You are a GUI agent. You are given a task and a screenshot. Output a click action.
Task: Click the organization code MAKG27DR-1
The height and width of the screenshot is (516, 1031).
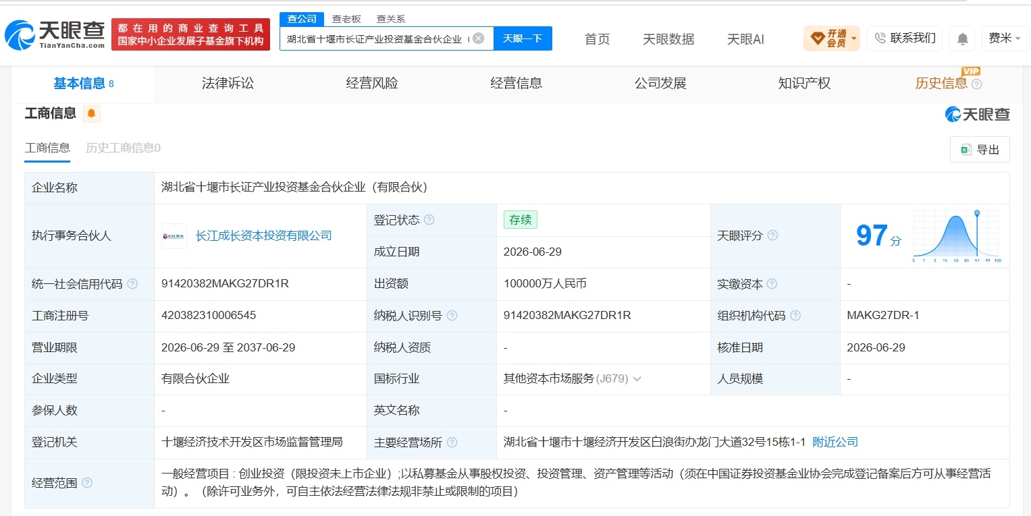click(883, 316)
